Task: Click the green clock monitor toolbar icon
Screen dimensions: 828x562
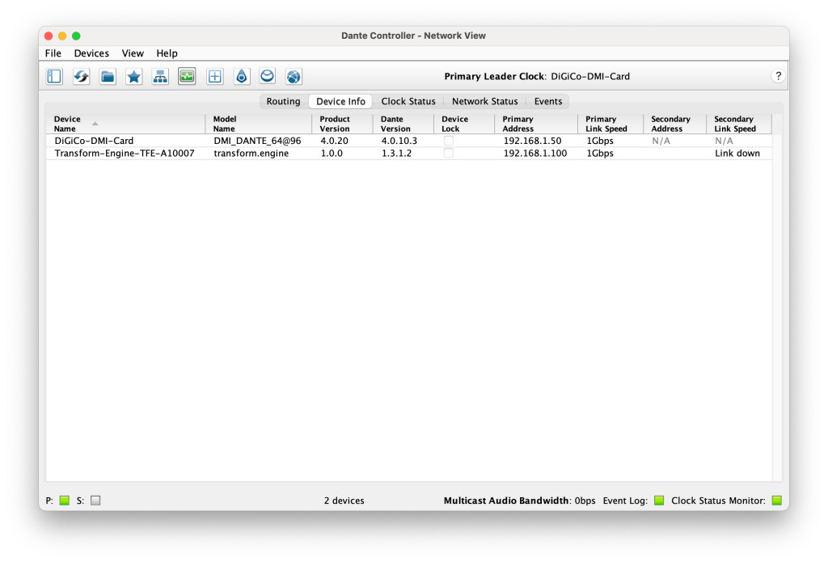Action: pos(187,77)
